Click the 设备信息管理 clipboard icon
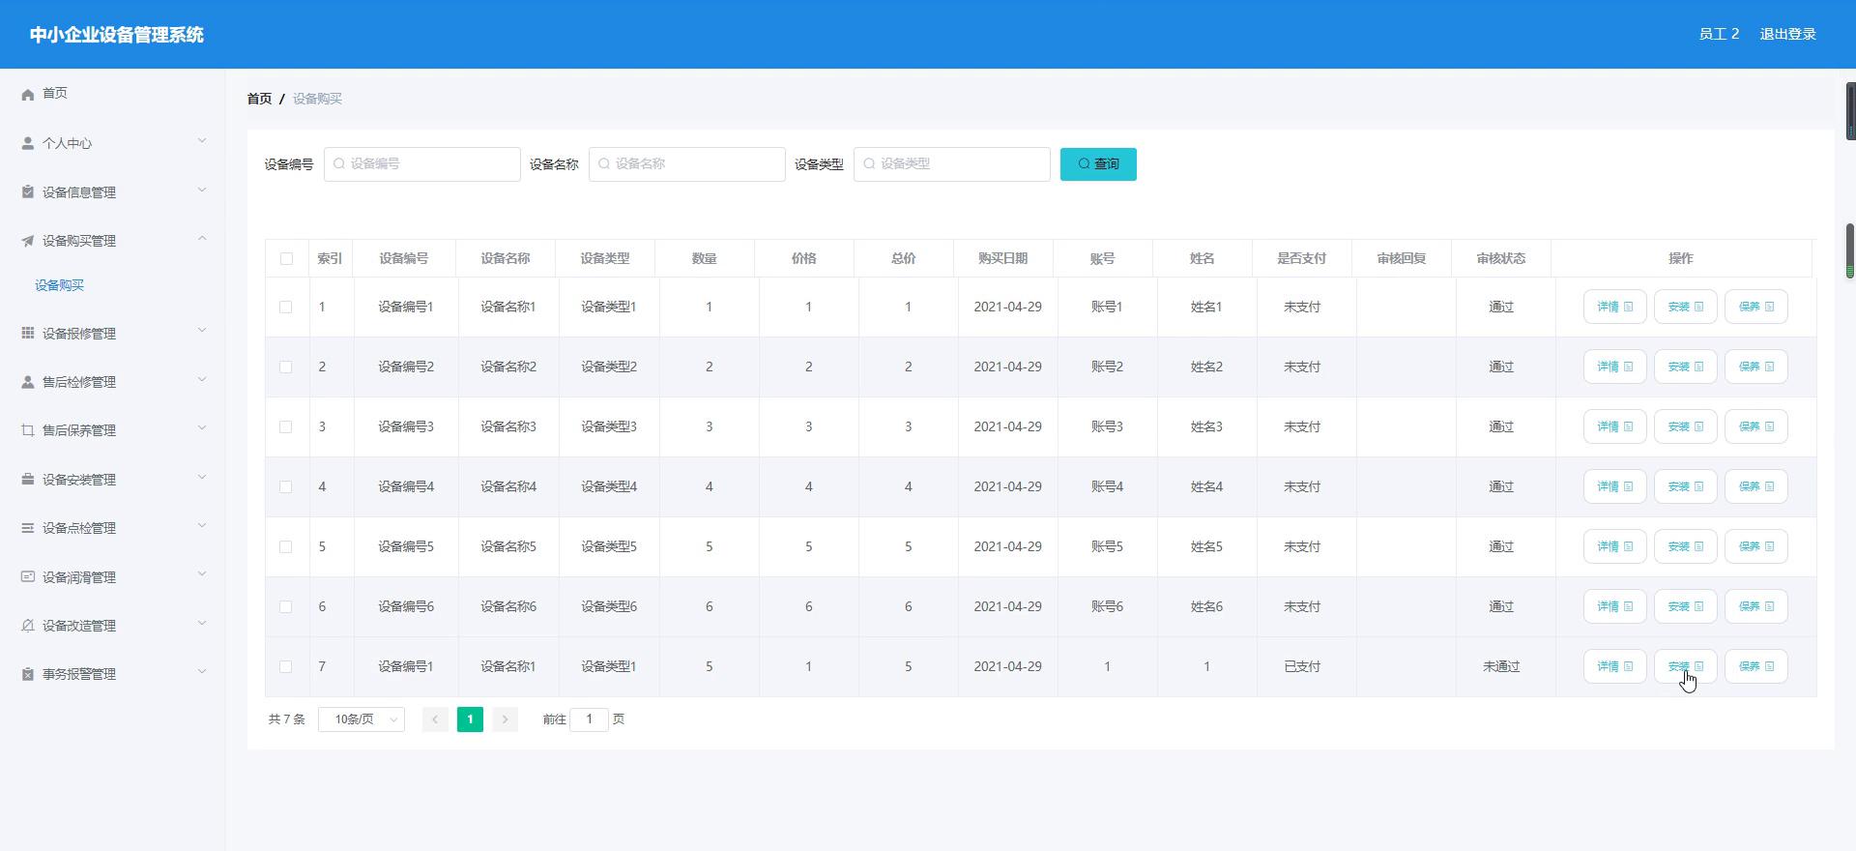This screenshot has width=1856, height=851. click(28, 191)
